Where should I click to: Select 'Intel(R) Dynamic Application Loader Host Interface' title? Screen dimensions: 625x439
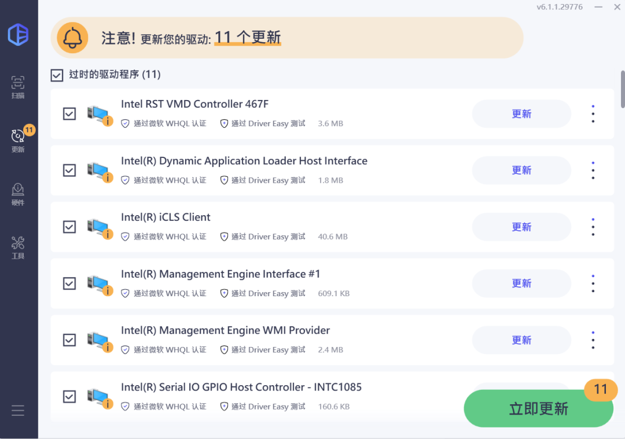pyautogui.click(x=244, y=161)
